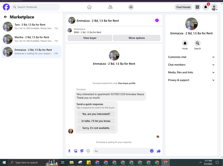Open the emoji picker in message box
Viewport: 223px width, 166px height.
[x=152, y=151]
